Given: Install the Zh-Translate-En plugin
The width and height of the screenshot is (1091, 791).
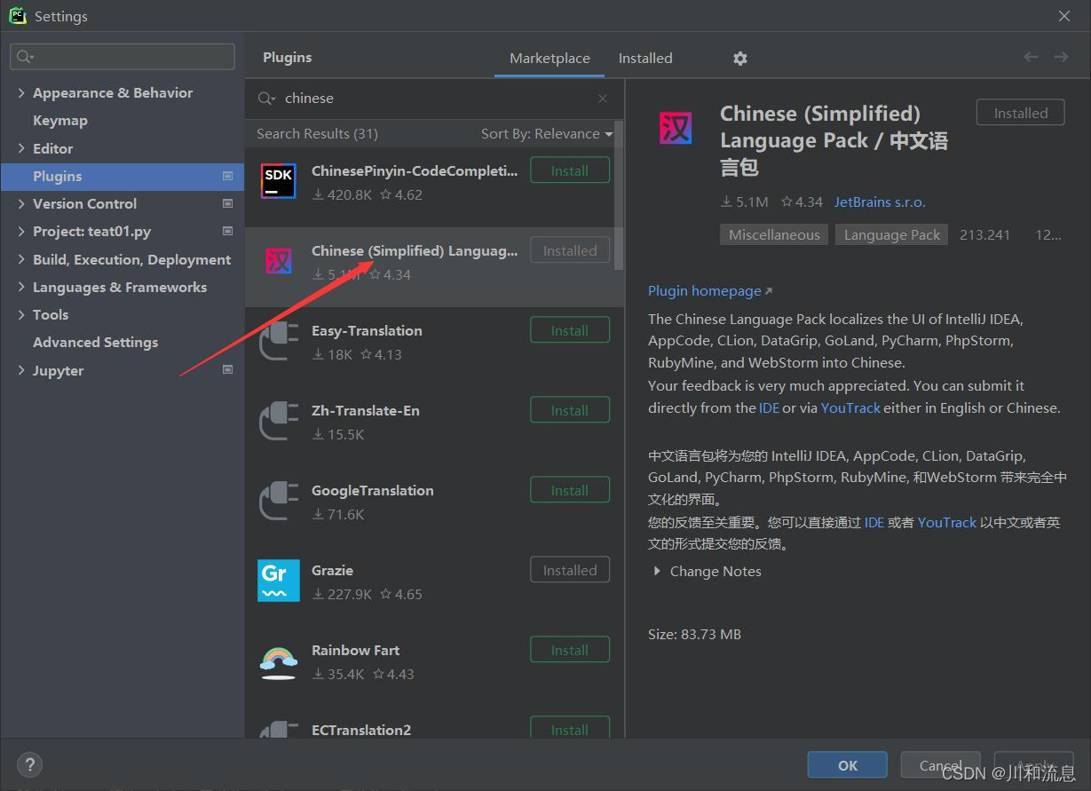Looking at the screenshot, I should click(570, 410).
